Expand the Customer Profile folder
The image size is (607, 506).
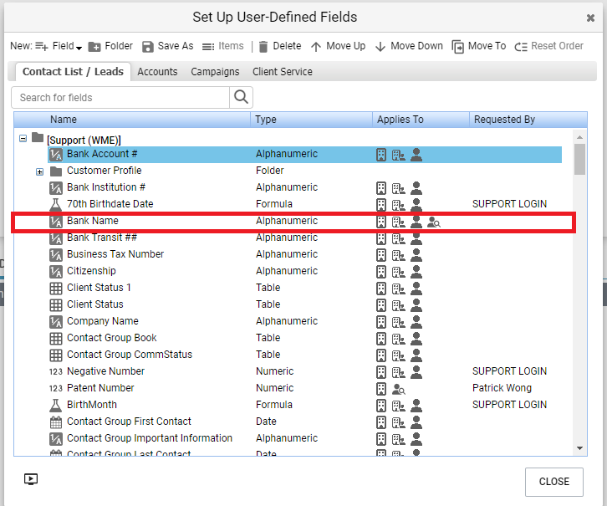click(x=39, y=171)
